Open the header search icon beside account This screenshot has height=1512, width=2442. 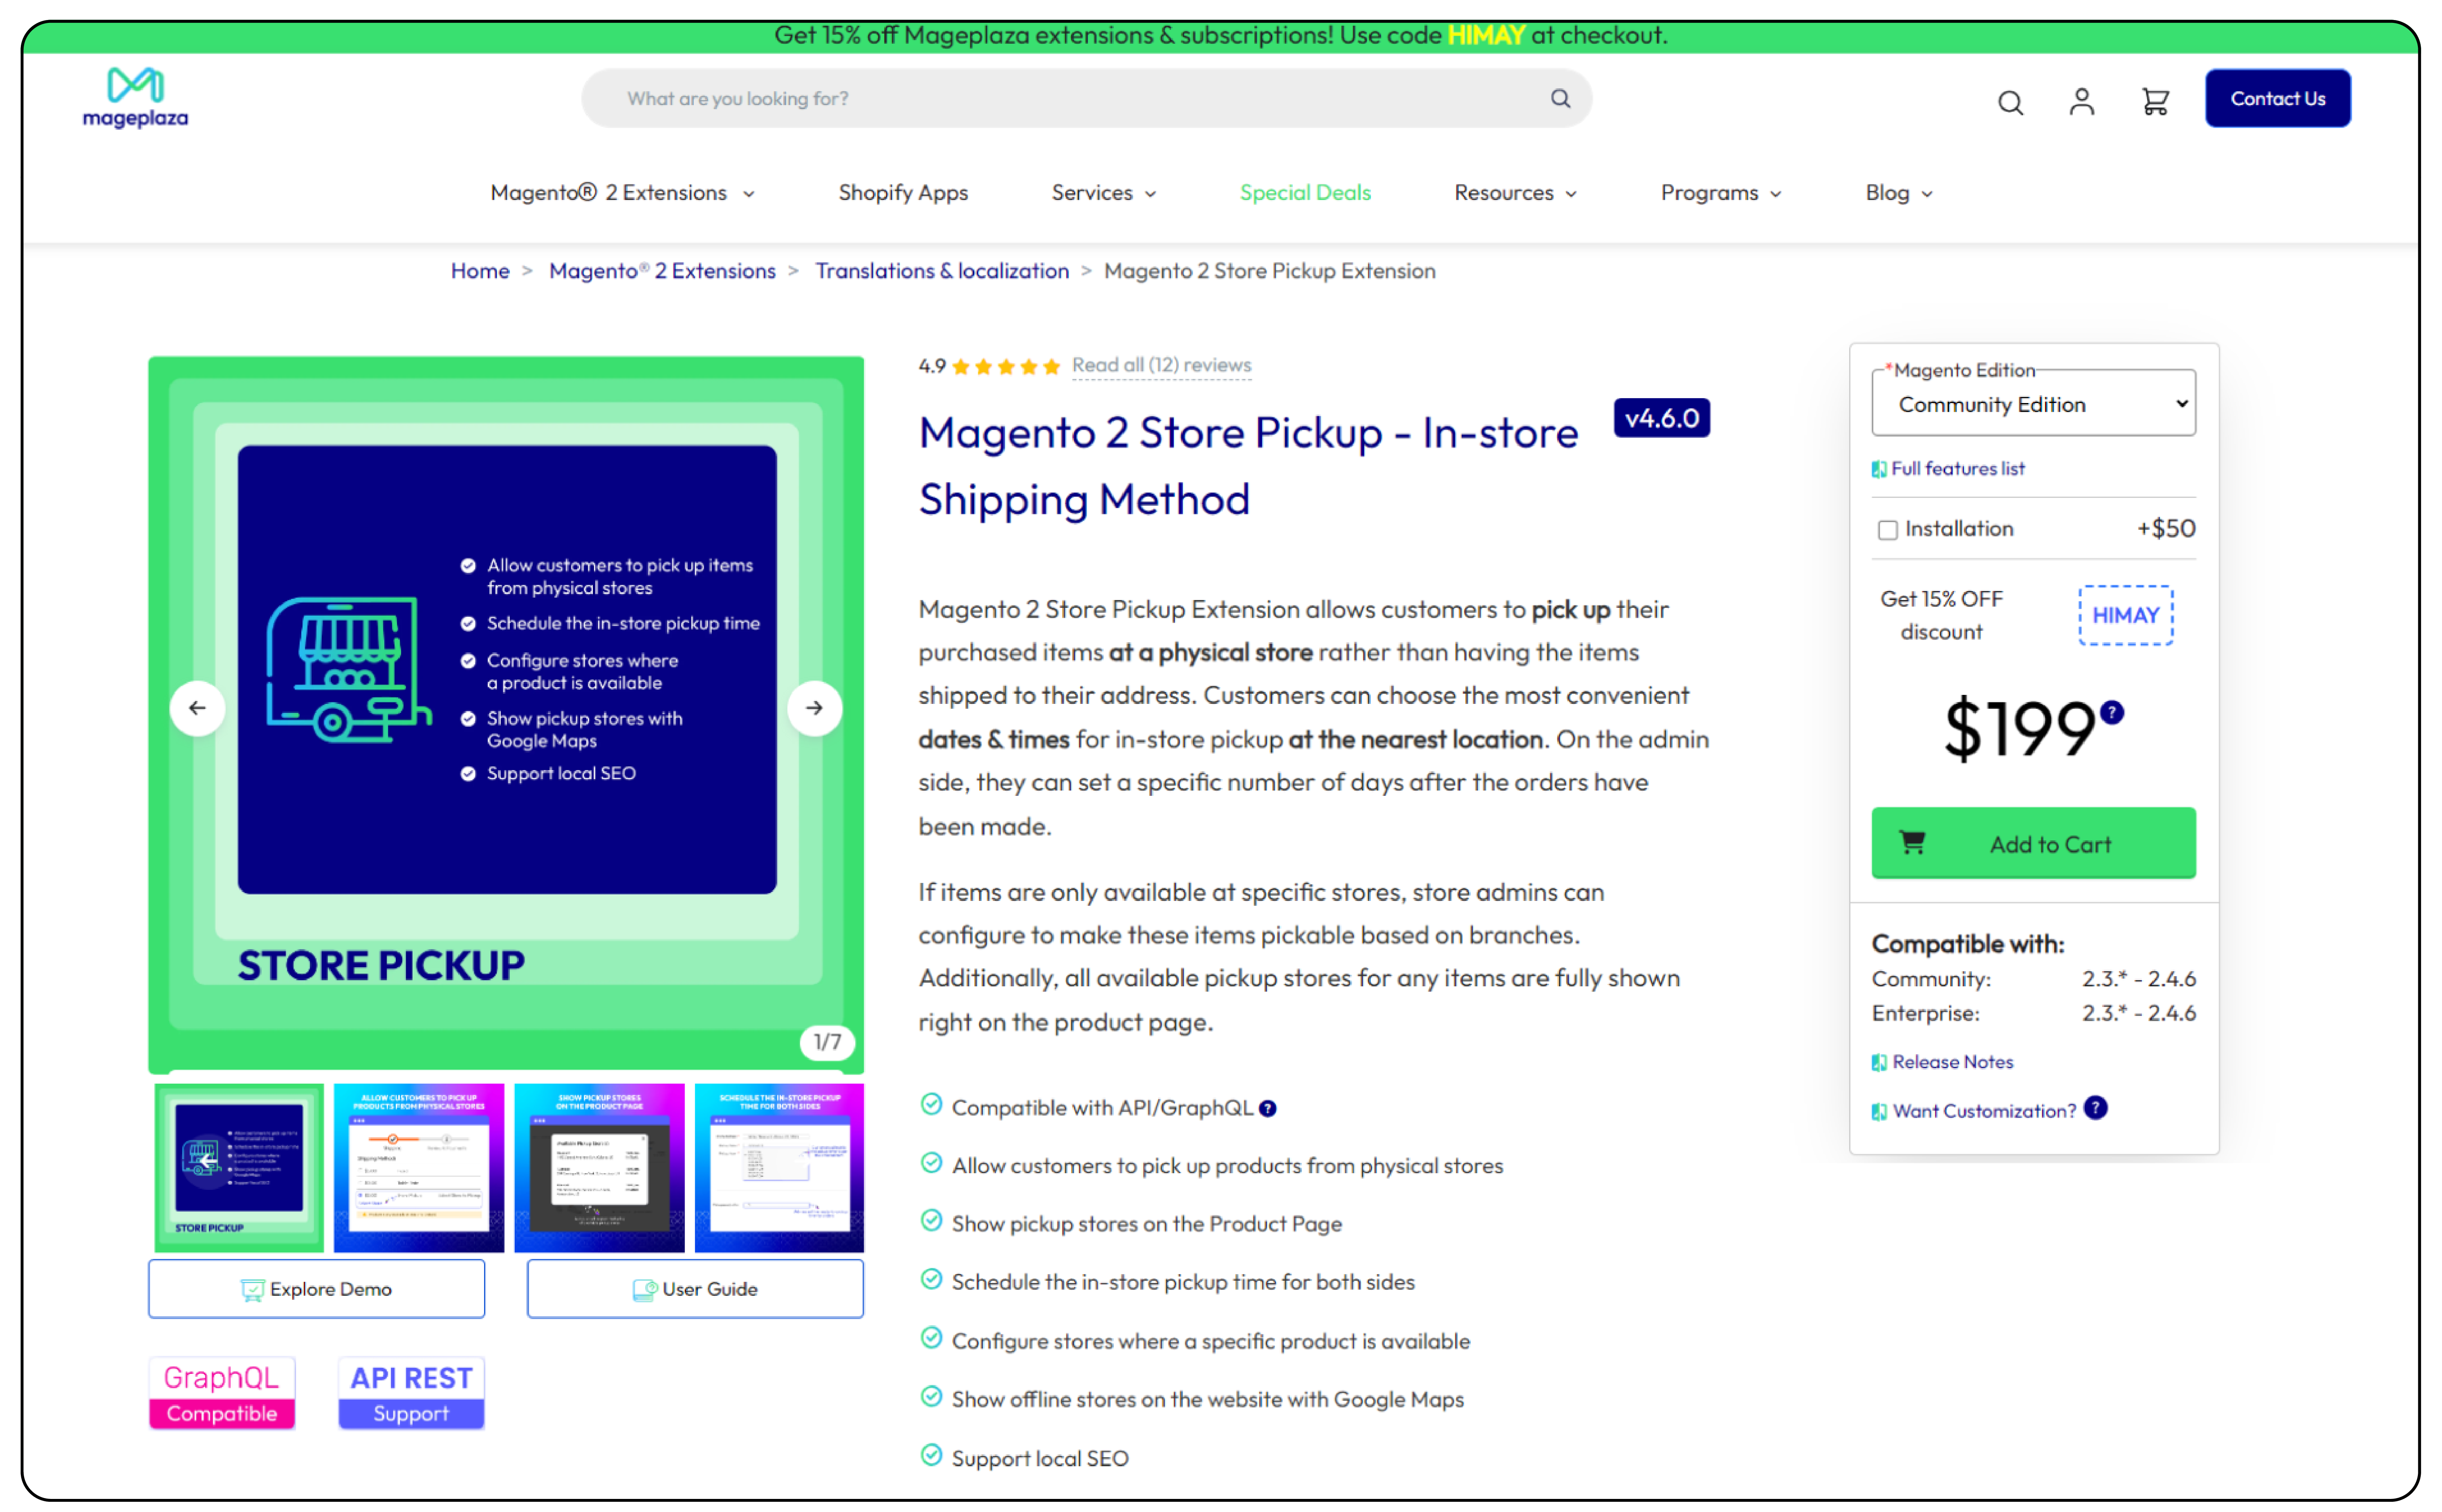pos(2010,102)
